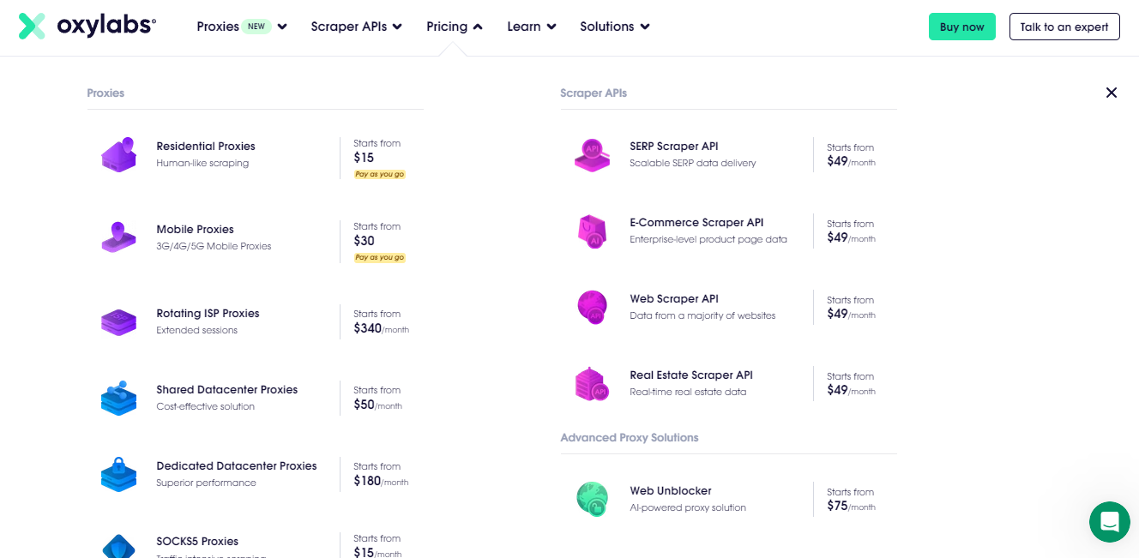This screenshot has width=1139, height=558.
Task: Click the Oxylabs logo
Action: click(x=87, y=27)
